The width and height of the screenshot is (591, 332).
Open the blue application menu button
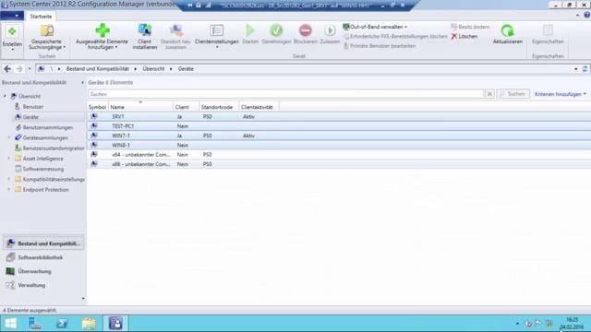(x=12, y=16)
